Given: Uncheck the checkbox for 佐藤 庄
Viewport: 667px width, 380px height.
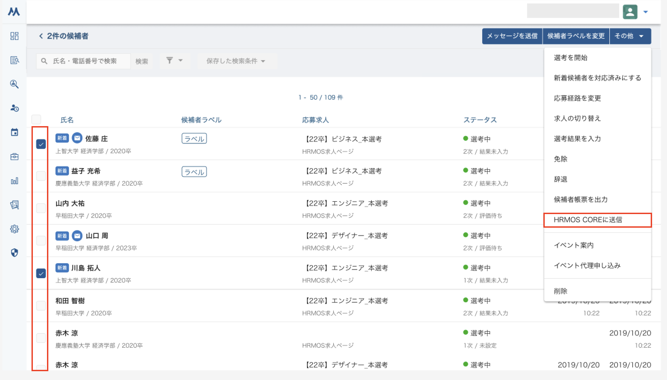Looking at the screenshot, I should tap(41, 144).
